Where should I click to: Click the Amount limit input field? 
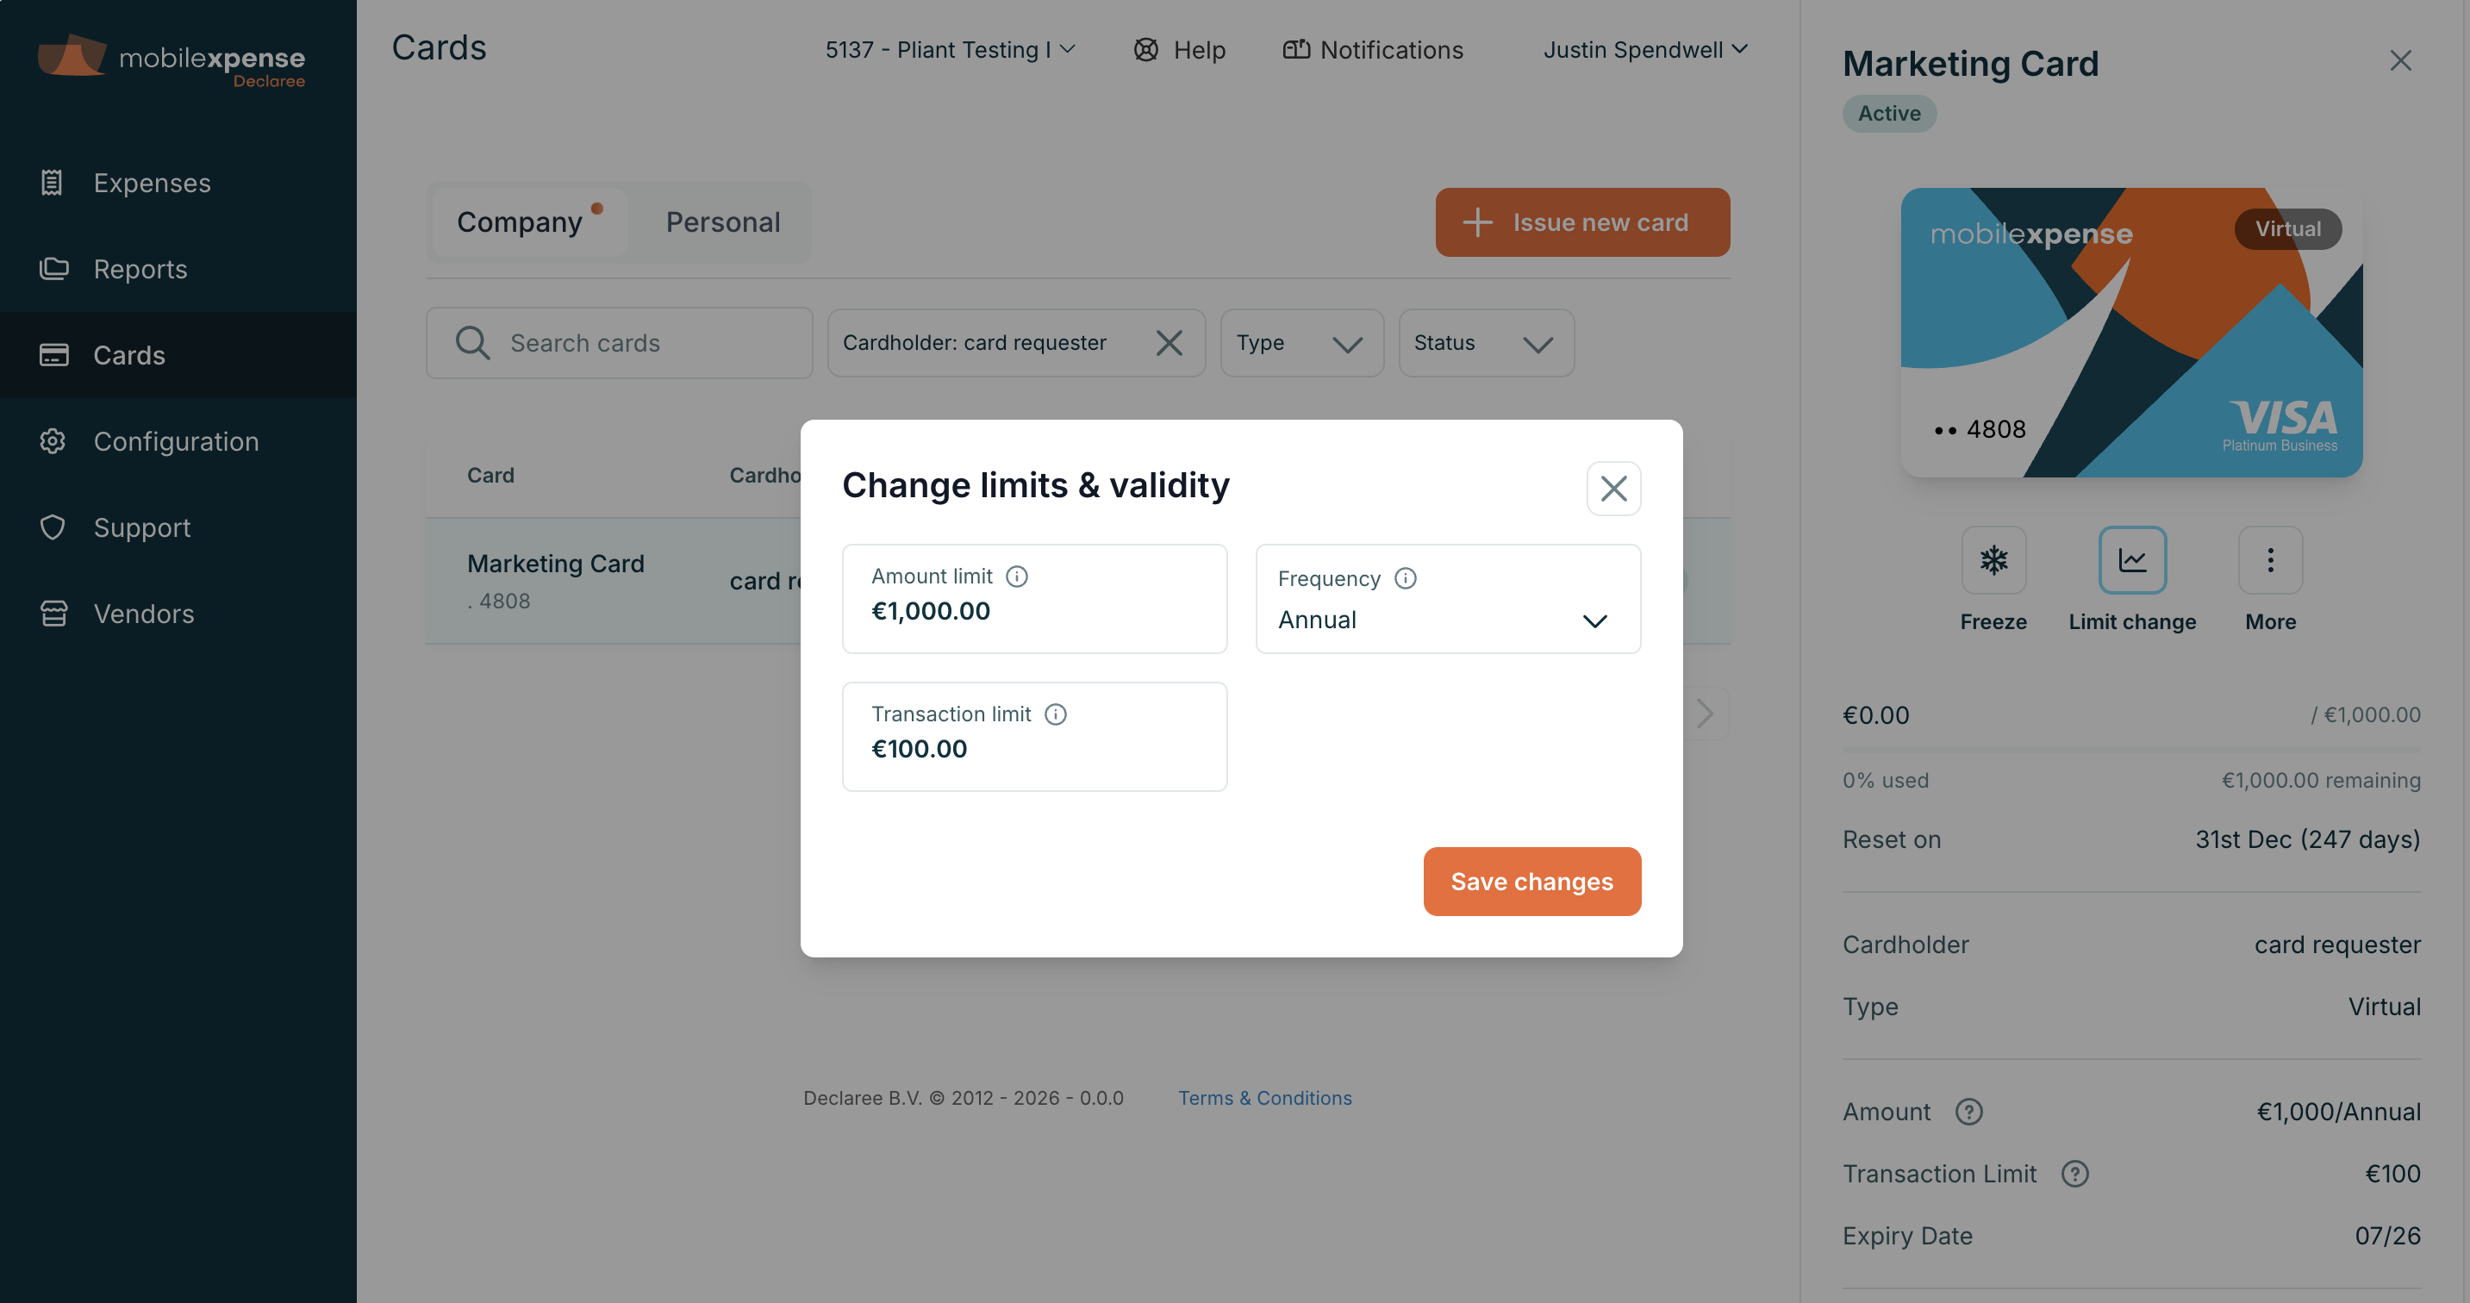pyautogui.click(x=1033, y=599)
